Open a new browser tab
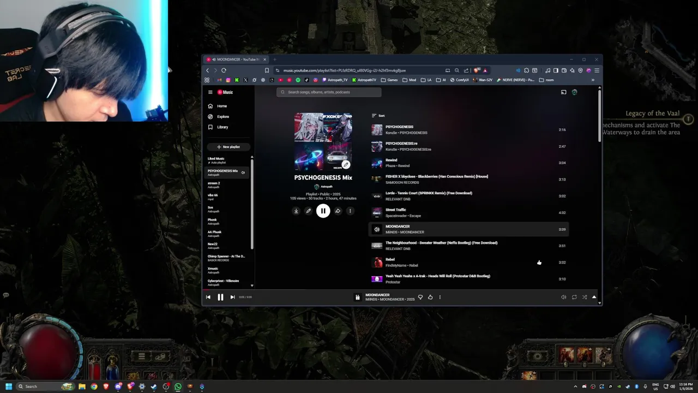 (x=275, y=59)
